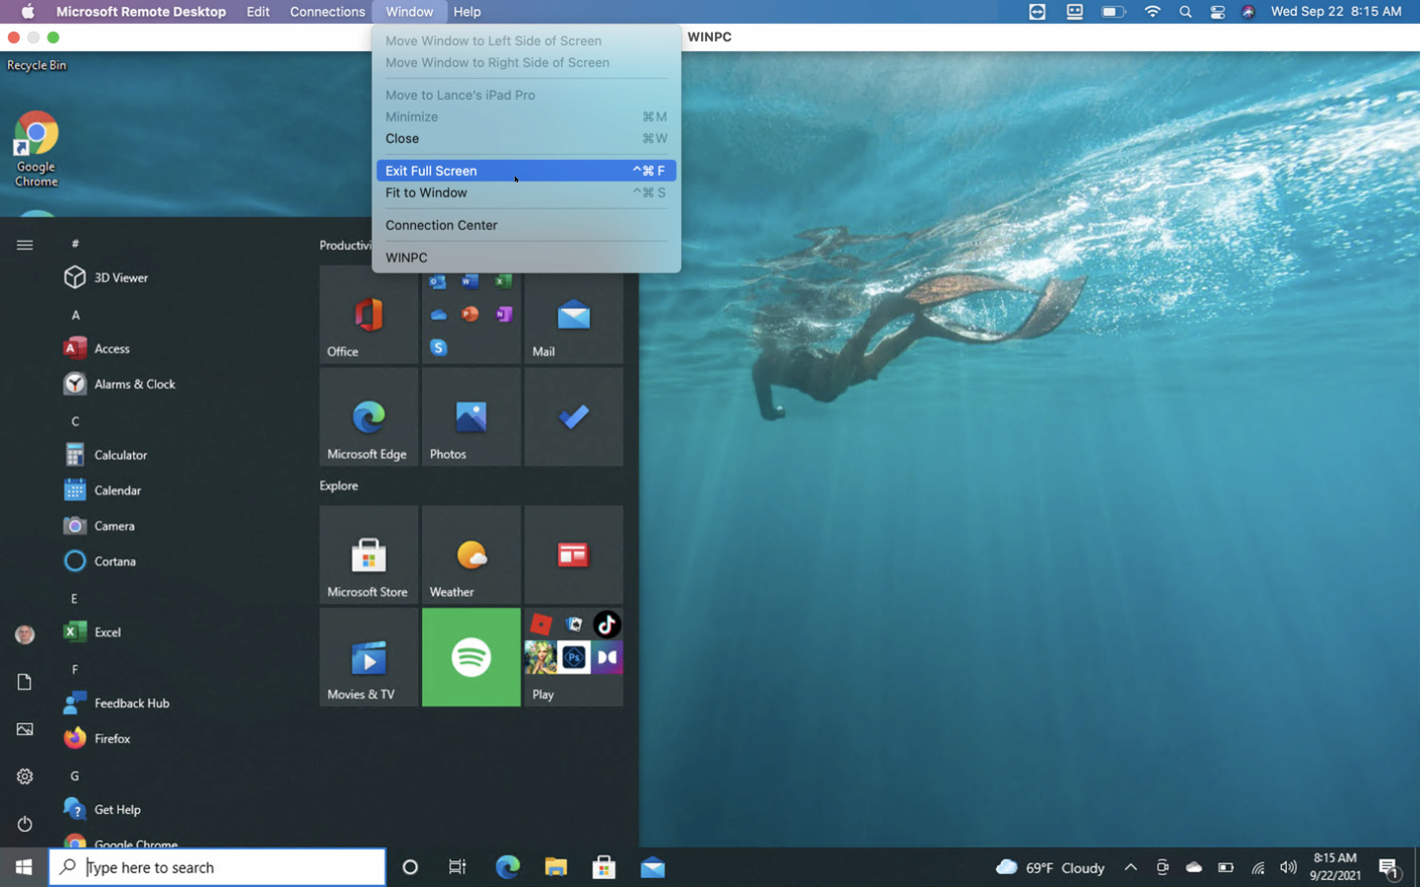This screenshot has height=887, width=1420.
Task: Open Edge from the taskbar
Action: point(507,867)
